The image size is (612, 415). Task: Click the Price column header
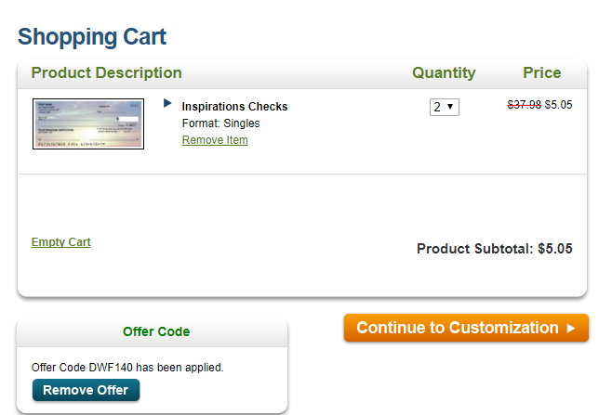pyautogui.click(x=541, y=73)
